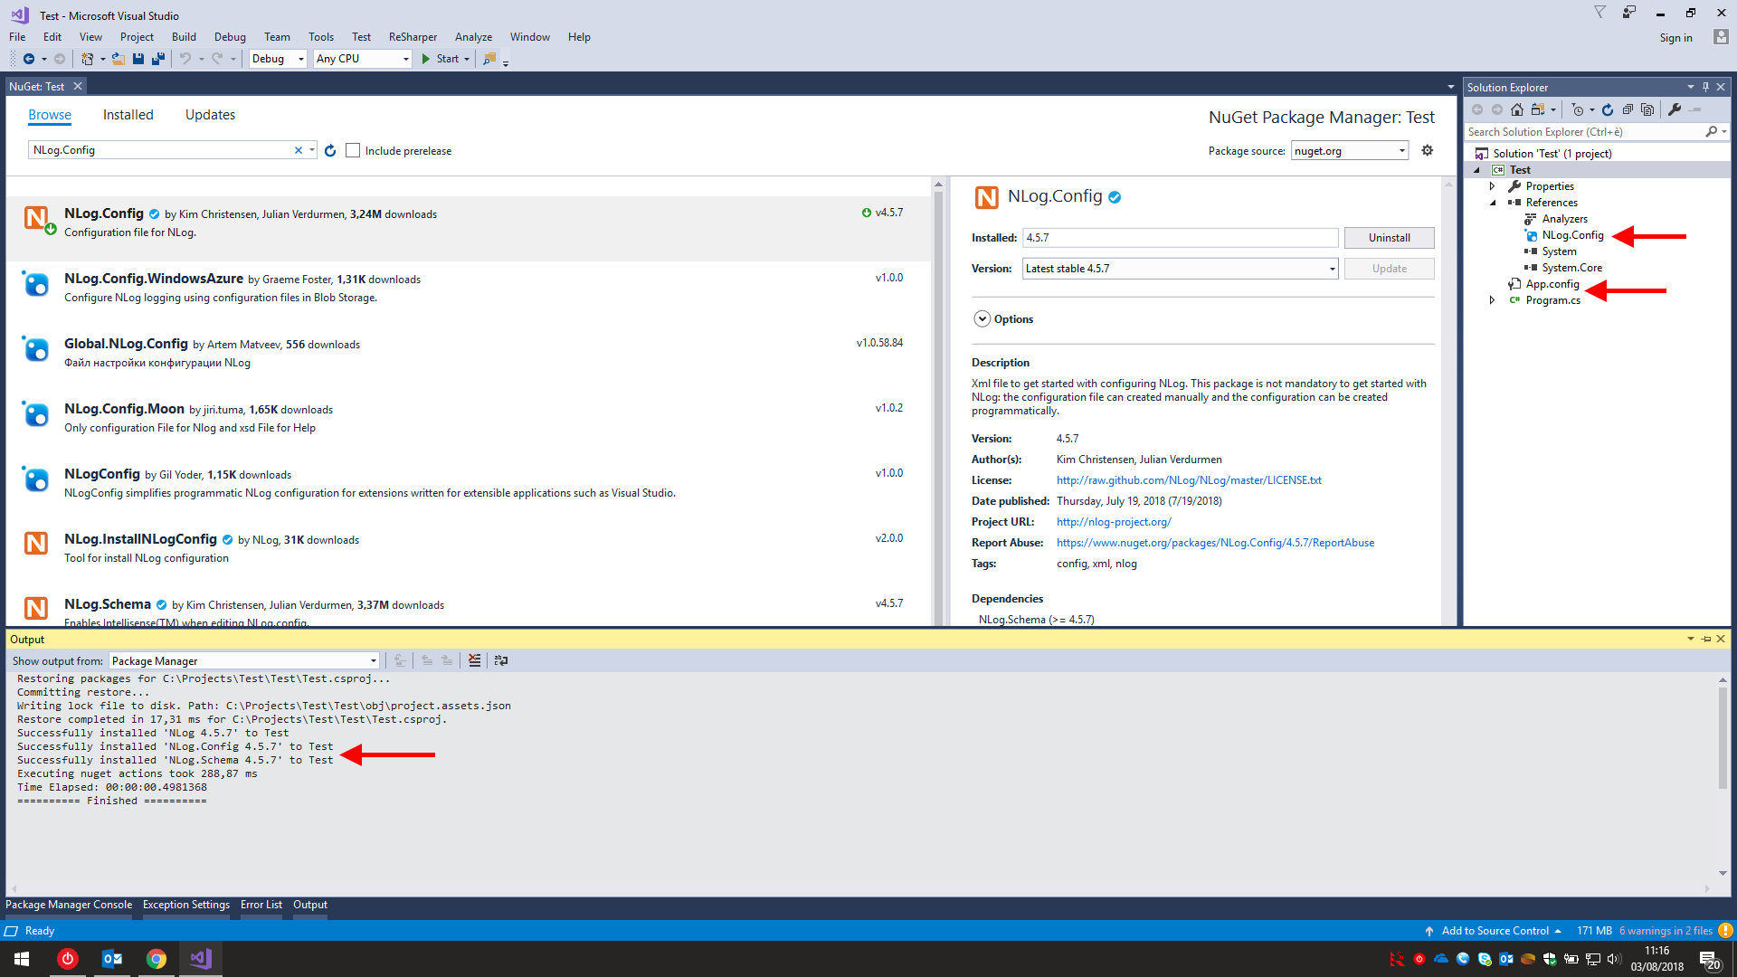Click the Open File folder icon

coord(118,59)
